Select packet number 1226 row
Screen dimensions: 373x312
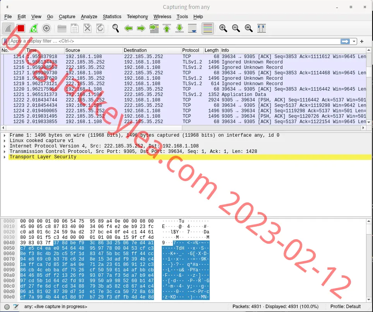[183, 122]
